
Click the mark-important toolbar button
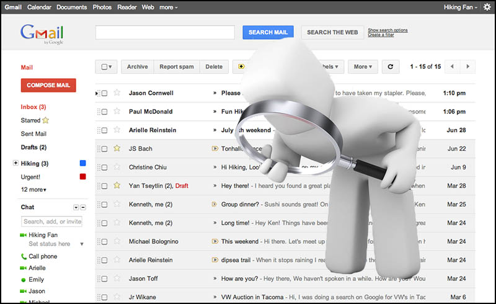[241, 66]
